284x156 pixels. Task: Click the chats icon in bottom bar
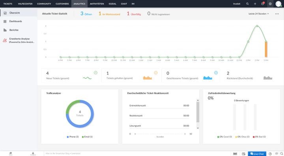(x=11, y=154)
